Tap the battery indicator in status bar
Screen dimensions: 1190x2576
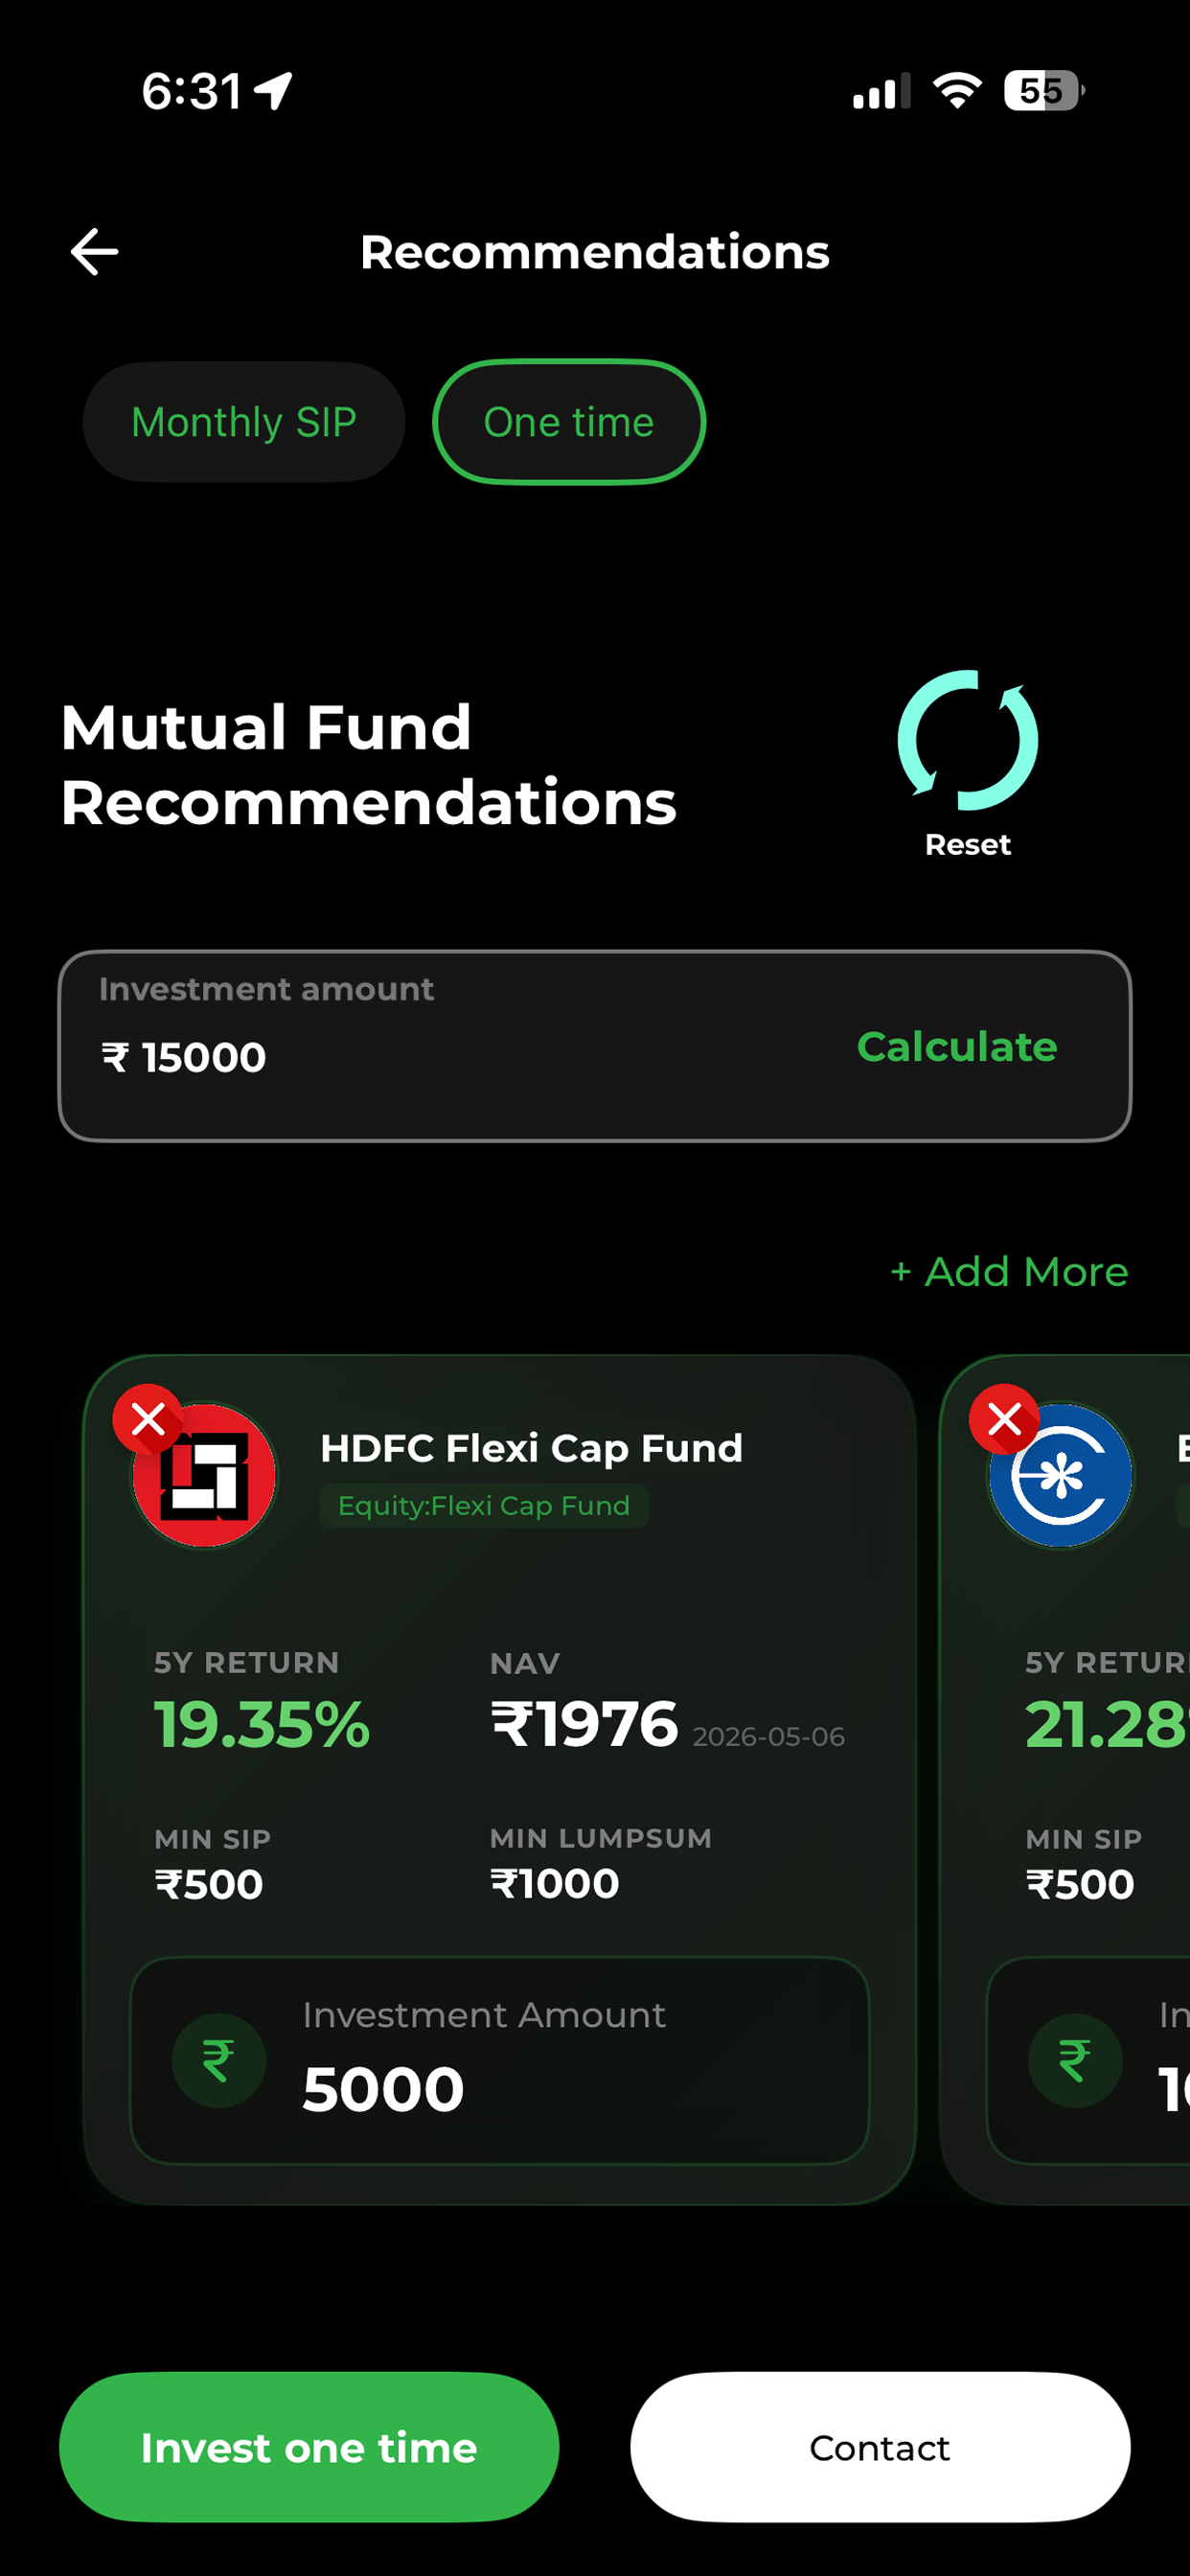(1044, 91)
